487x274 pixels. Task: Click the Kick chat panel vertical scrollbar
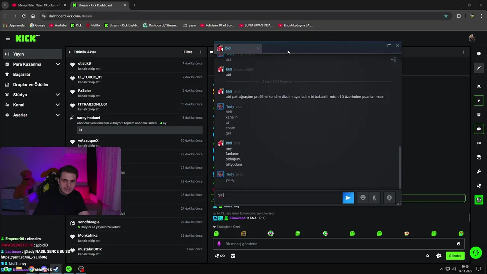pos(469,218)
